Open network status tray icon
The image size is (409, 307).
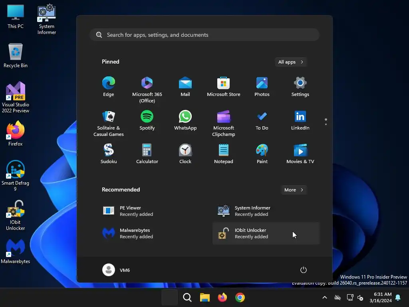(350, 297)
